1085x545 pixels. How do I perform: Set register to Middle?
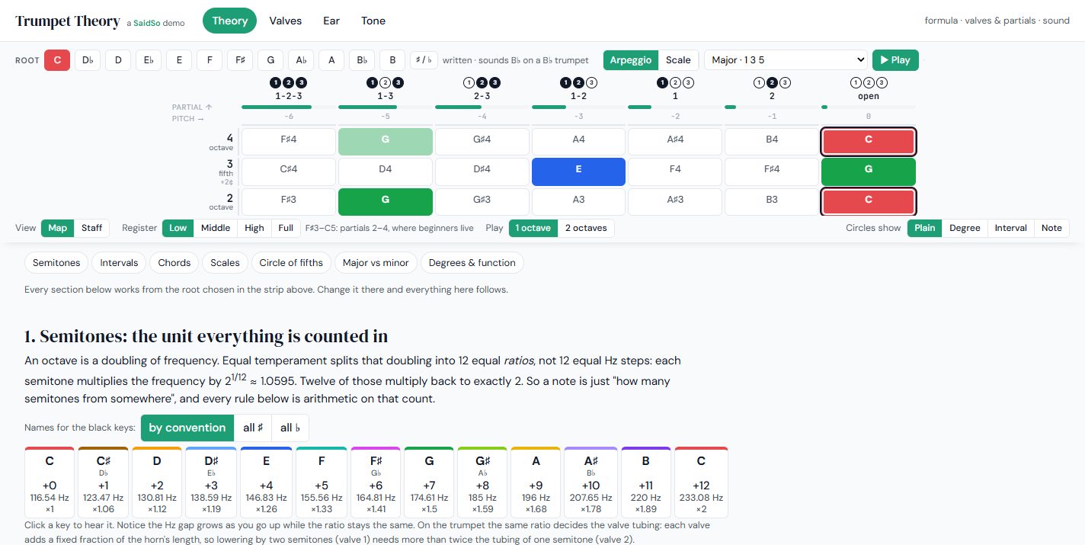tap(216, 228)
